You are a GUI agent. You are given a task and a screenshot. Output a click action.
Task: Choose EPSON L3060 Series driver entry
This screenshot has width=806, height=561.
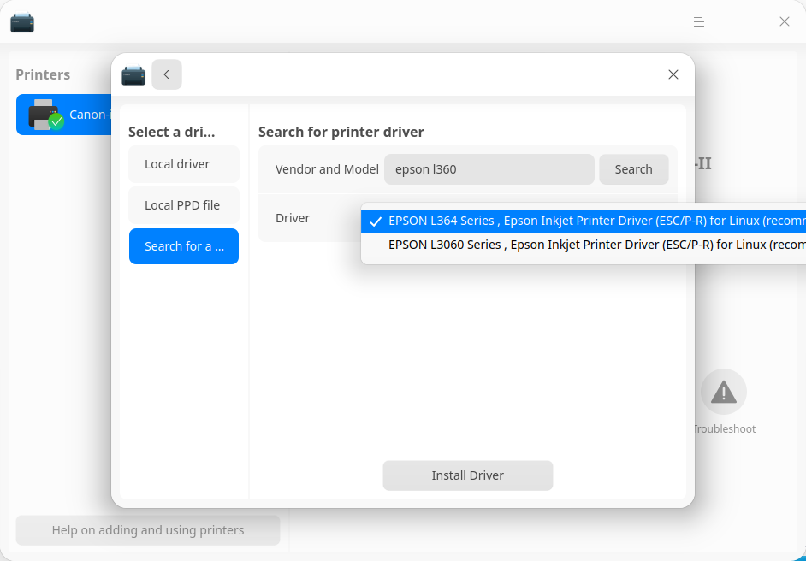pyautogui.click(x=584, y=245)
